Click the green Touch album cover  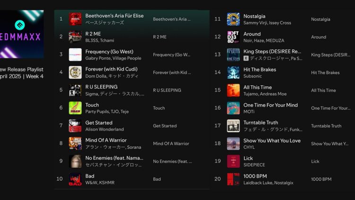click(x=75, y=108)
